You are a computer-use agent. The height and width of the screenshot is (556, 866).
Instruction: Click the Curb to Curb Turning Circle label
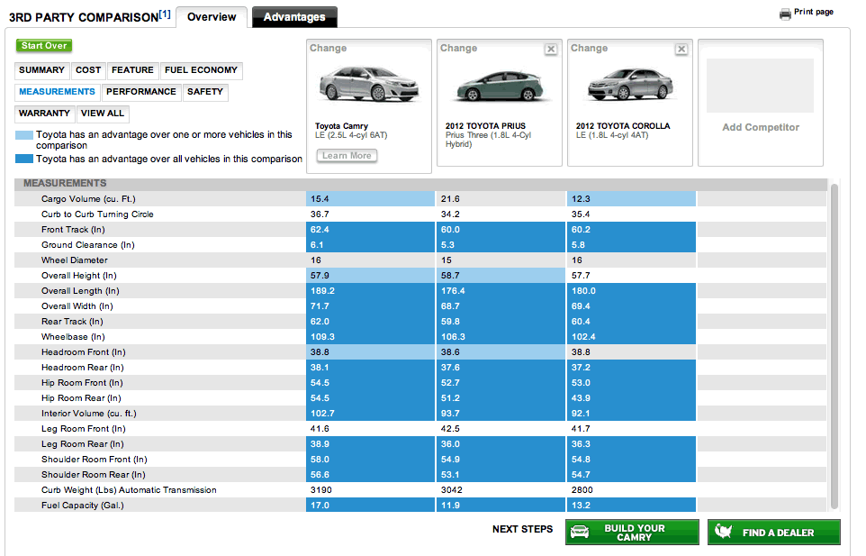[x=97, y=214]
